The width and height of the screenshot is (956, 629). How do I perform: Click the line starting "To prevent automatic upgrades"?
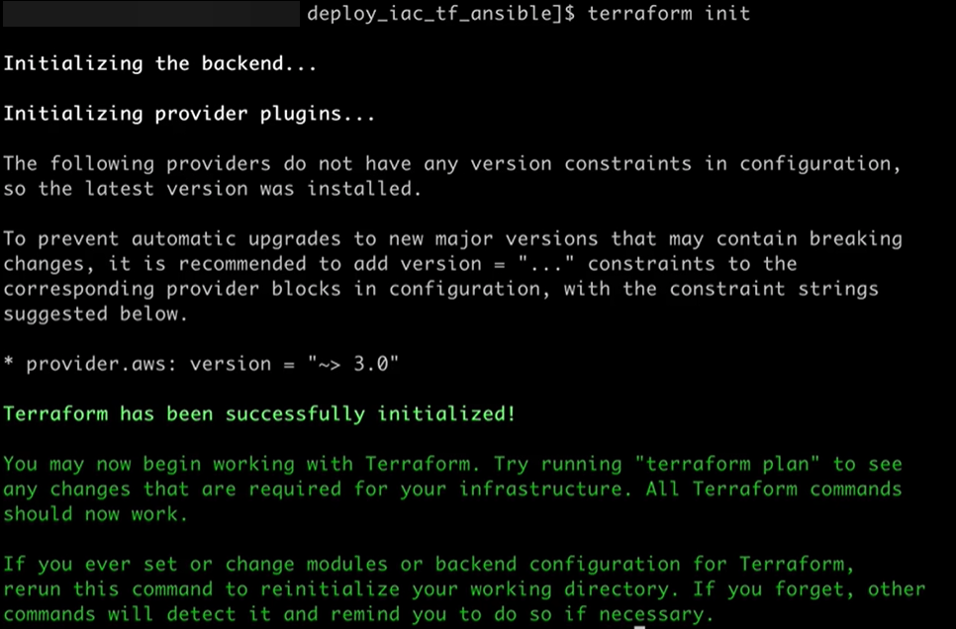[x=451, y=239]
